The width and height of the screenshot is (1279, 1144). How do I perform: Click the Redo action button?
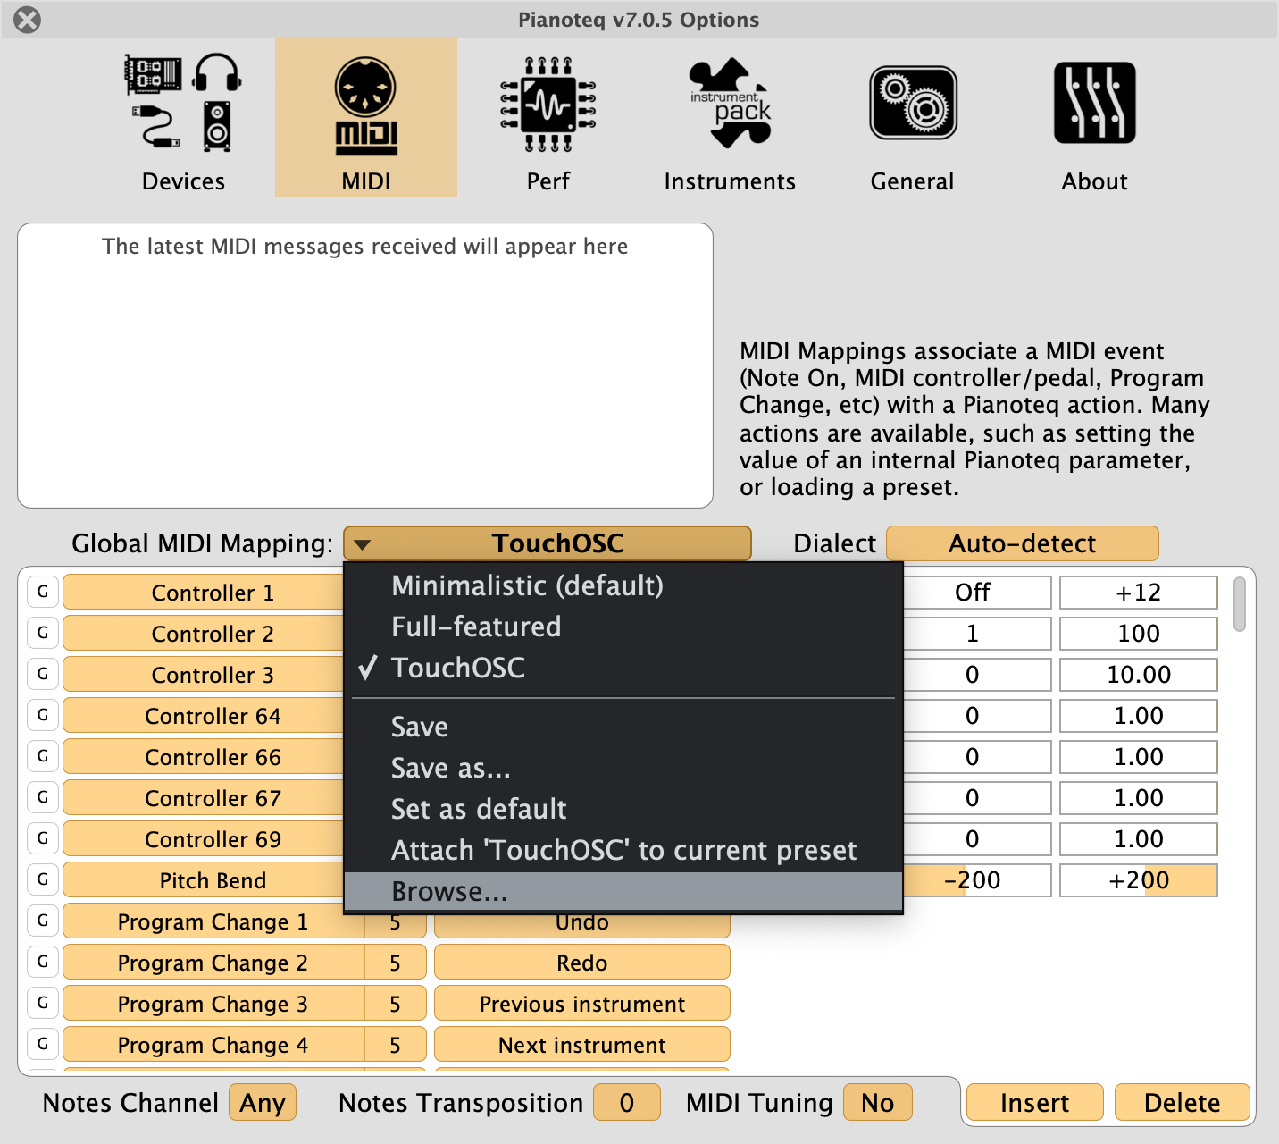[x=582, y=963]
